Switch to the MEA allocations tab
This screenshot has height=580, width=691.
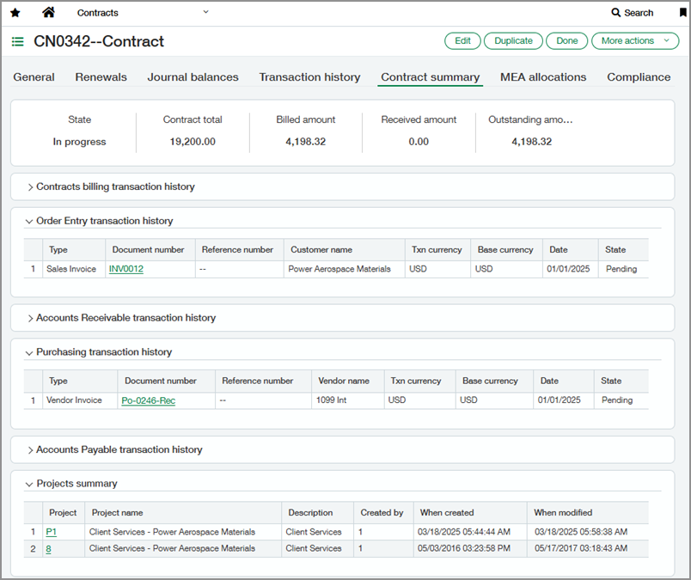[x=542, y=76]
